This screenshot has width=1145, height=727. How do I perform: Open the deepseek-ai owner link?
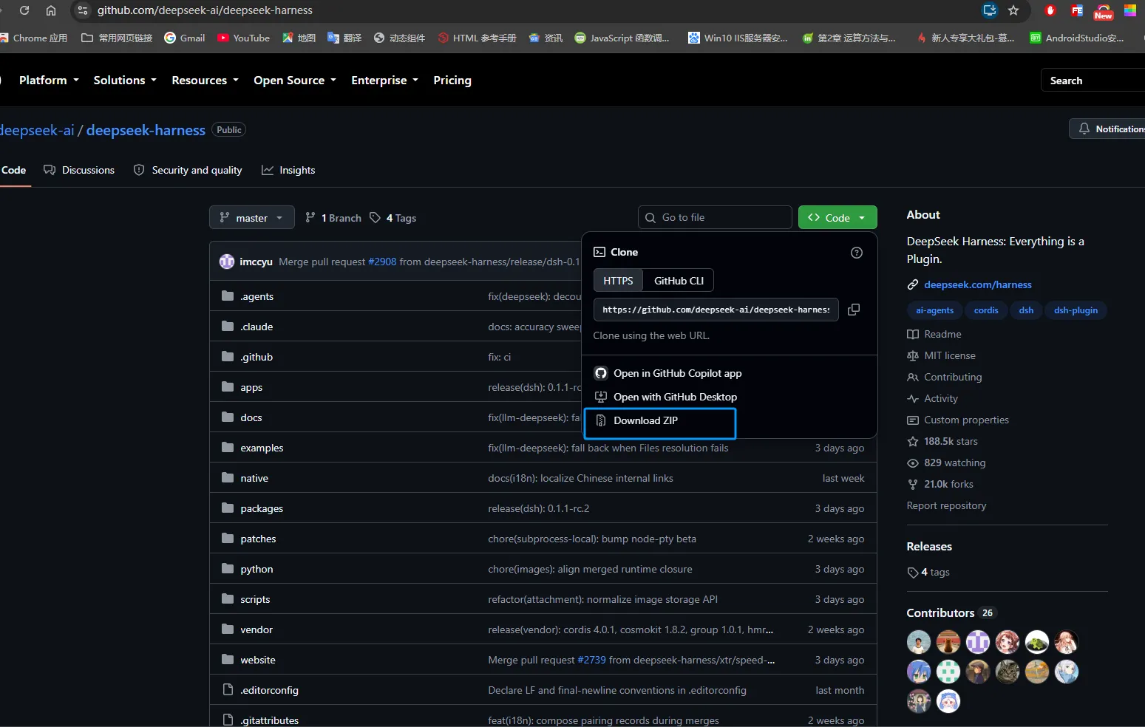click(x=37, y=130)
